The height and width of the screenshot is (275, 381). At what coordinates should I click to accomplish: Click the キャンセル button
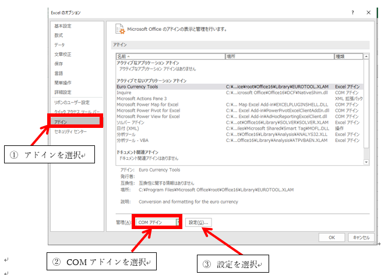tap(361, 237)
